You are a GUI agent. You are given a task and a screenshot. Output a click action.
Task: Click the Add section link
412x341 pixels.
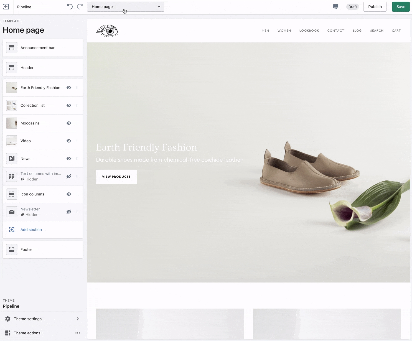click(x=31, y=230)
